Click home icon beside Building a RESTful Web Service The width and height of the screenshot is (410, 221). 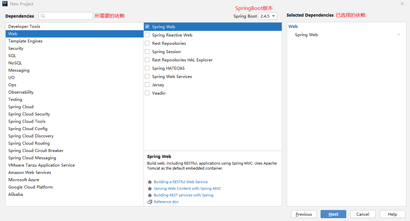pos(150,182)
